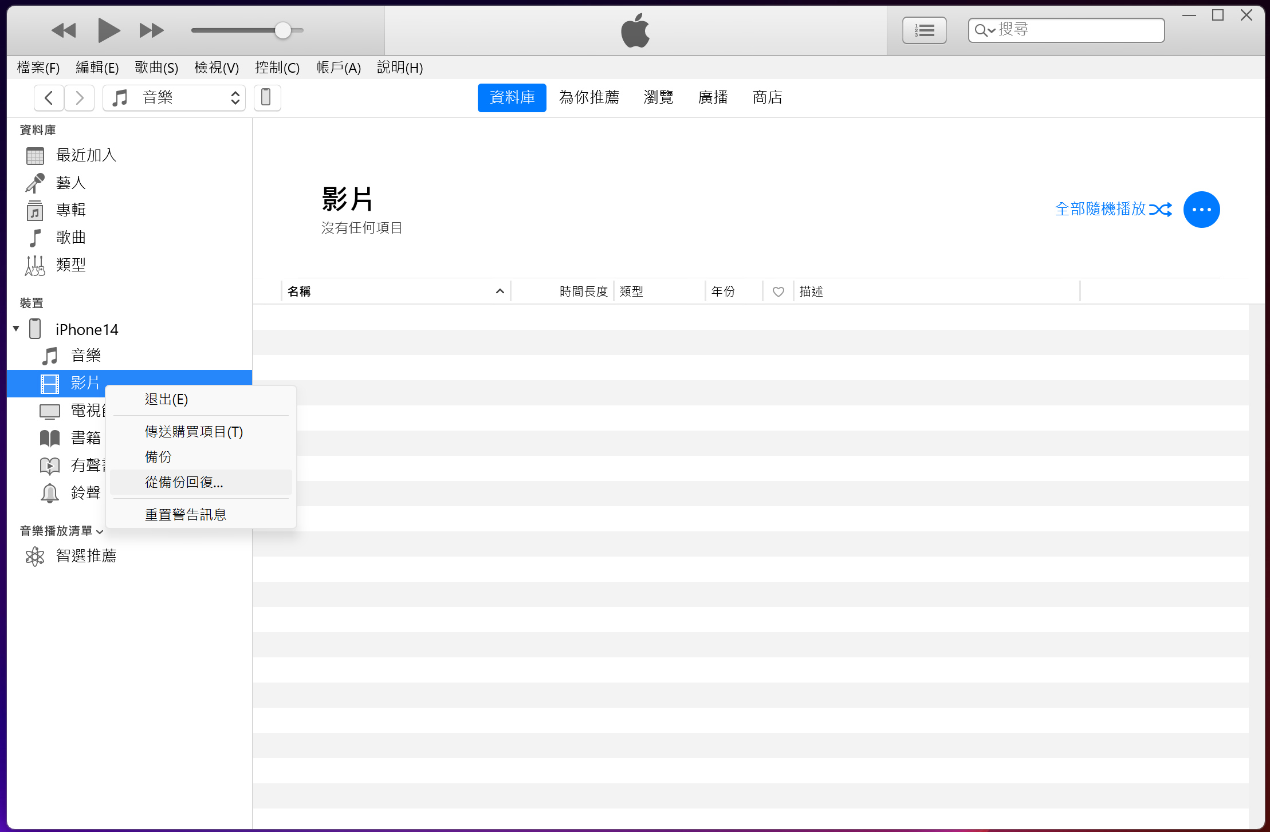Open 書籍 books icon under device
This screenshot has height=832, width=1270.
pyautogui.click(x=50, y=438)
